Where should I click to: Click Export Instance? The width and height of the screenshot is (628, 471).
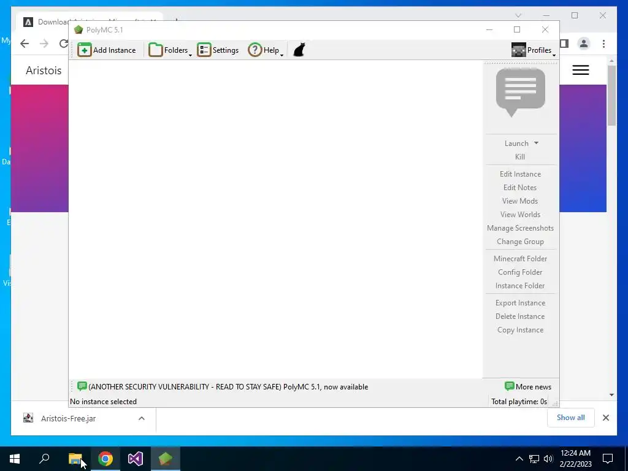520,303
